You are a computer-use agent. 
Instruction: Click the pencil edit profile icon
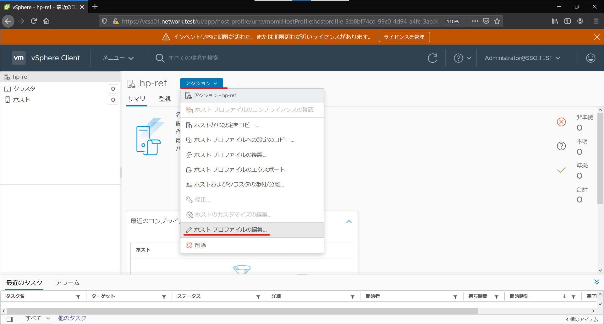(189, 230)
